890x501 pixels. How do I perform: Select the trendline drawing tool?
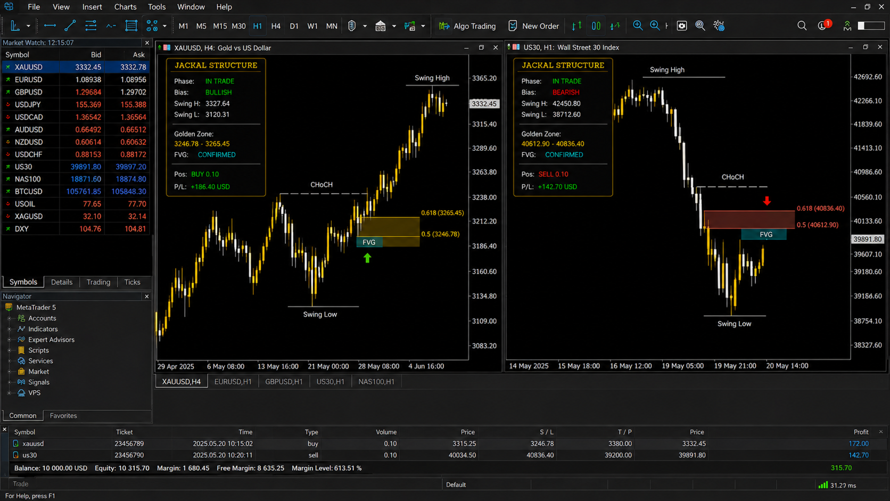coord(70,26)
